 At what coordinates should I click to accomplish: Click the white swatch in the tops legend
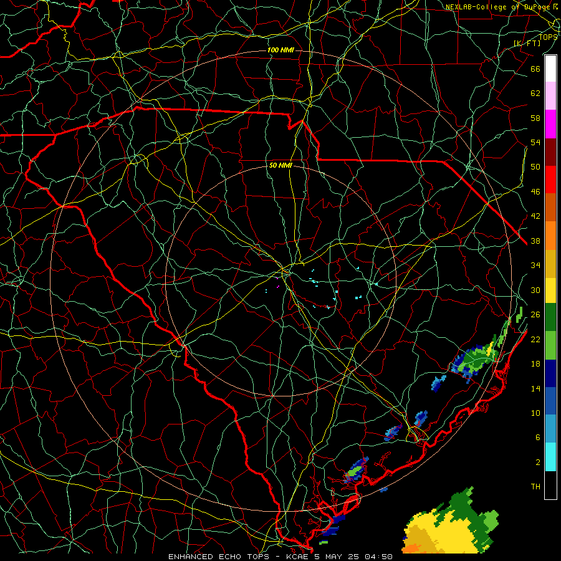550,69
